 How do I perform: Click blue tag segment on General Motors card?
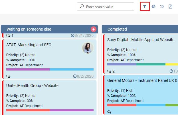click(151, 105)
